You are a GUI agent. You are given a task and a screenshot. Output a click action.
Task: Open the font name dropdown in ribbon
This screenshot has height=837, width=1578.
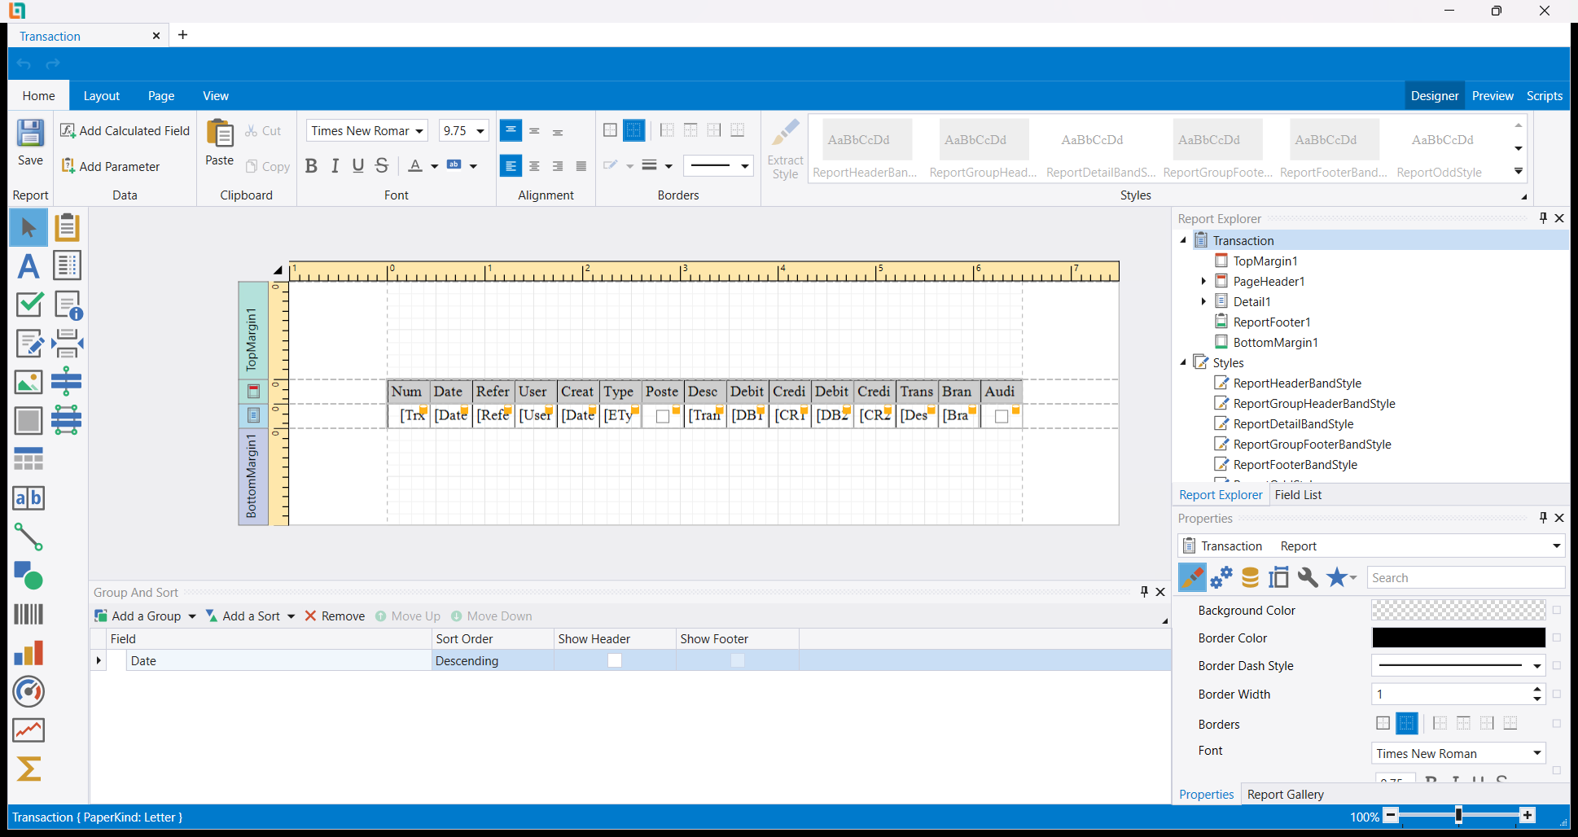(x=420, y=131)
